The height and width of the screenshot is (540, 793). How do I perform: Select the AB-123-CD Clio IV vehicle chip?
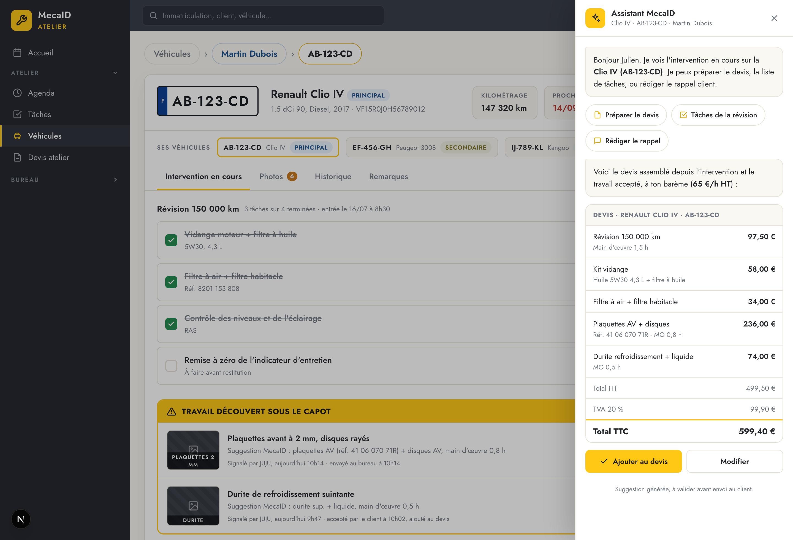(278, 147)
